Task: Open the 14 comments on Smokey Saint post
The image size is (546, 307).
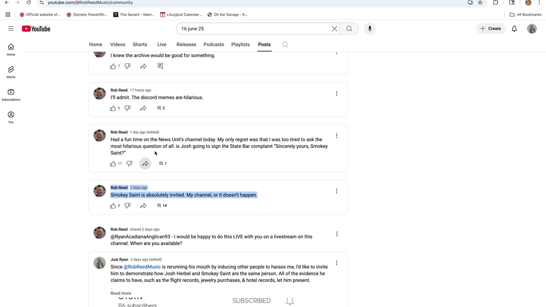Action: coord(162,206)
